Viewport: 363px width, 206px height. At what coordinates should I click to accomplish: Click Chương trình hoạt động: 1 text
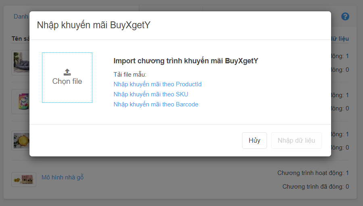(x=313, y=173)
